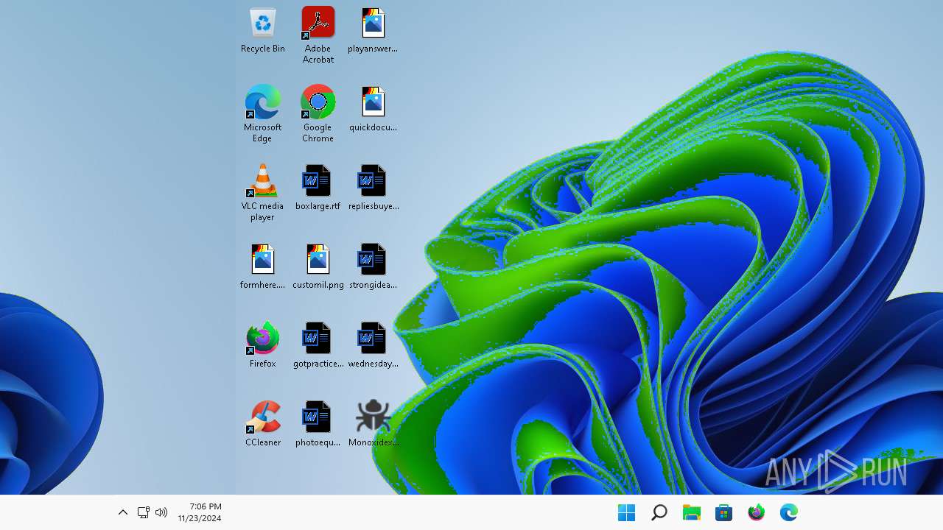This screenshot has width=943, height=530.
Task: Select the Firefox desktop shortcut
Action: pyautogui.click(x=263, y=345)
